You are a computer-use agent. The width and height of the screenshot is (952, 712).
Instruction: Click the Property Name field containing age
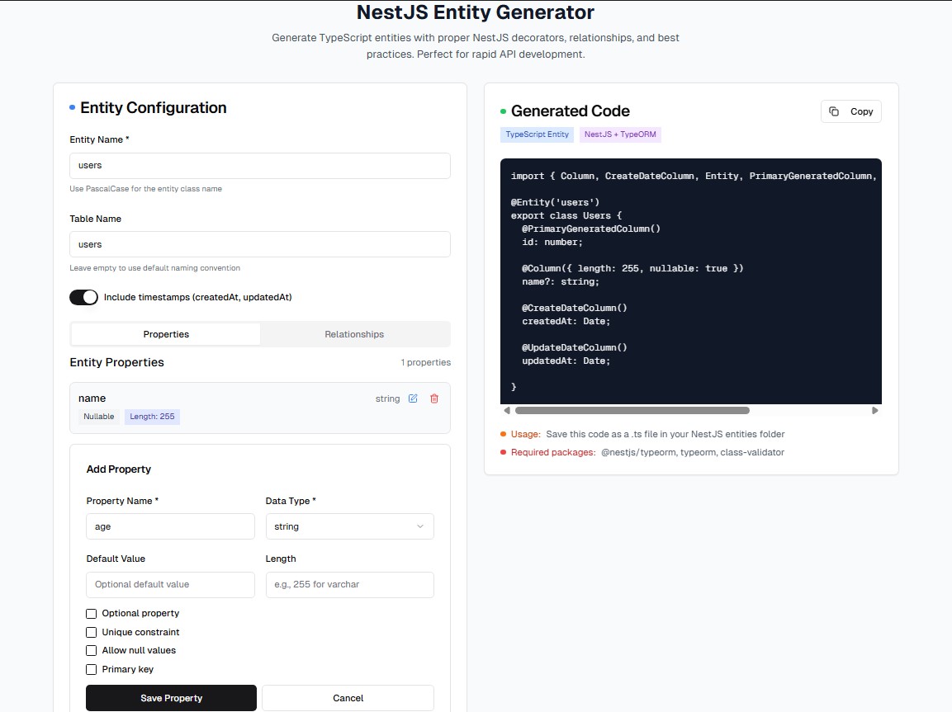[x=171, y=526]
